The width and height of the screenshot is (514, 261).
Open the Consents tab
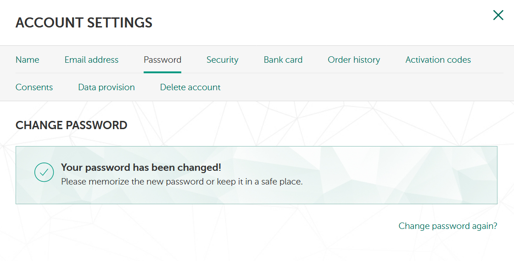point(34,87)
